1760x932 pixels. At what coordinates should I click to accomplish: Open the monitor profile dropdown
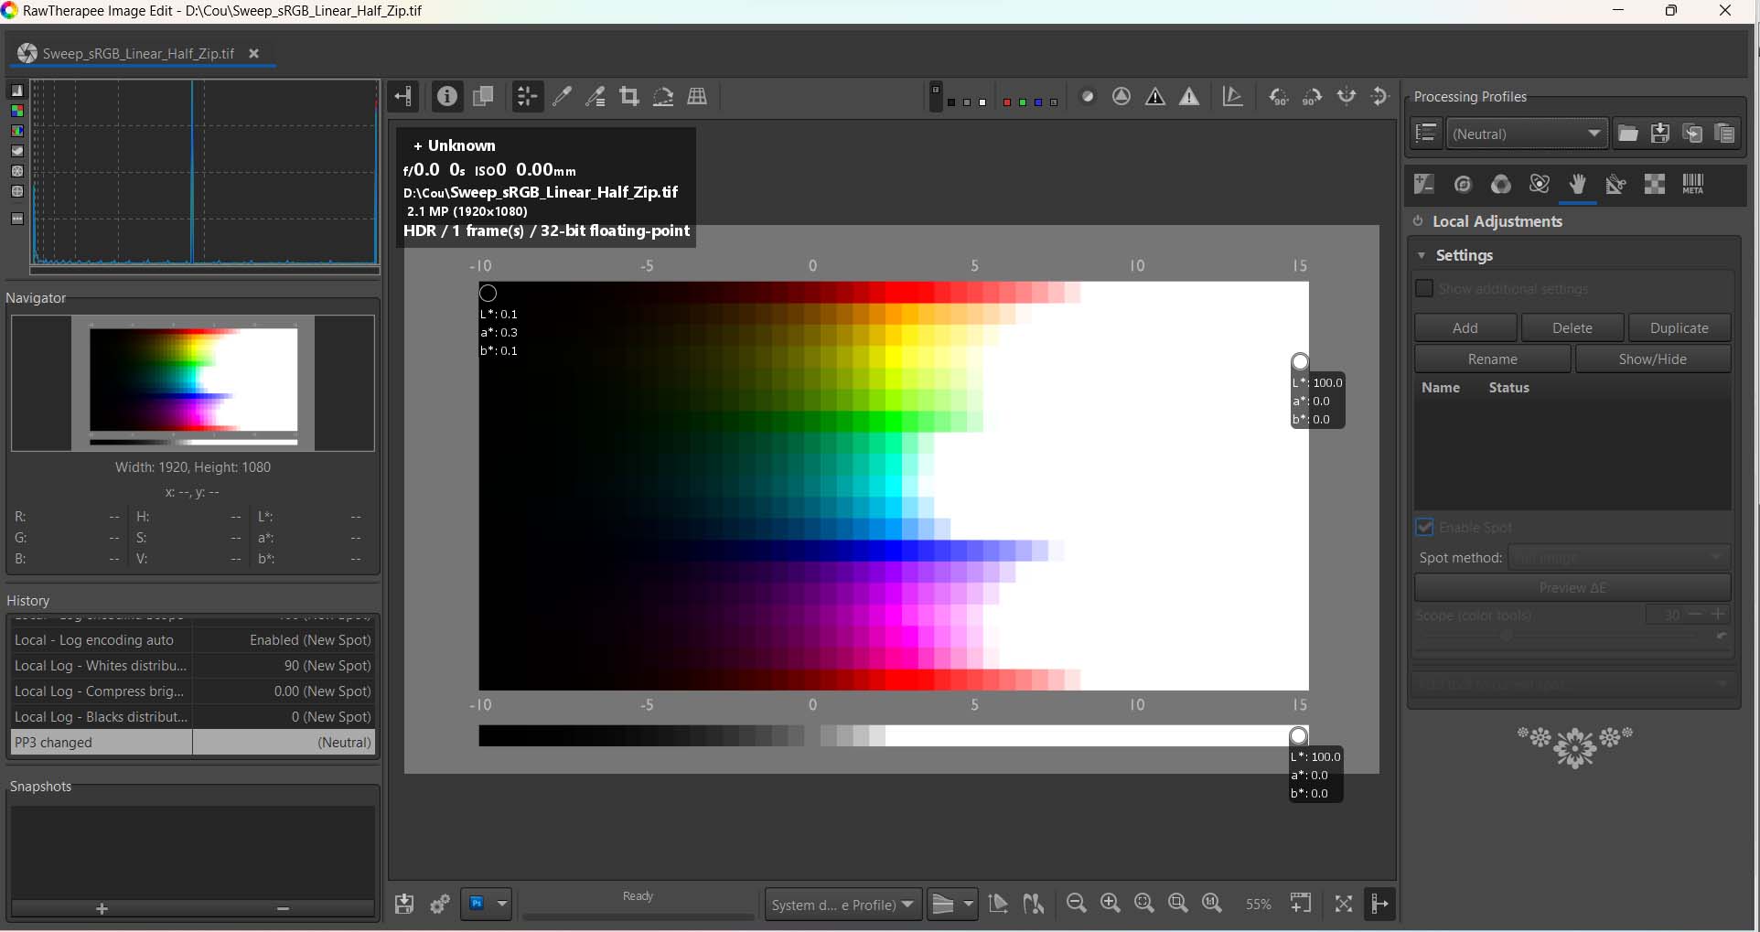(842, 905)
